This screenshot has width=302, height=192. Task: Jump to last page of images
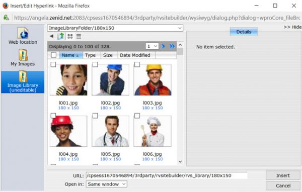coord(172,46)
